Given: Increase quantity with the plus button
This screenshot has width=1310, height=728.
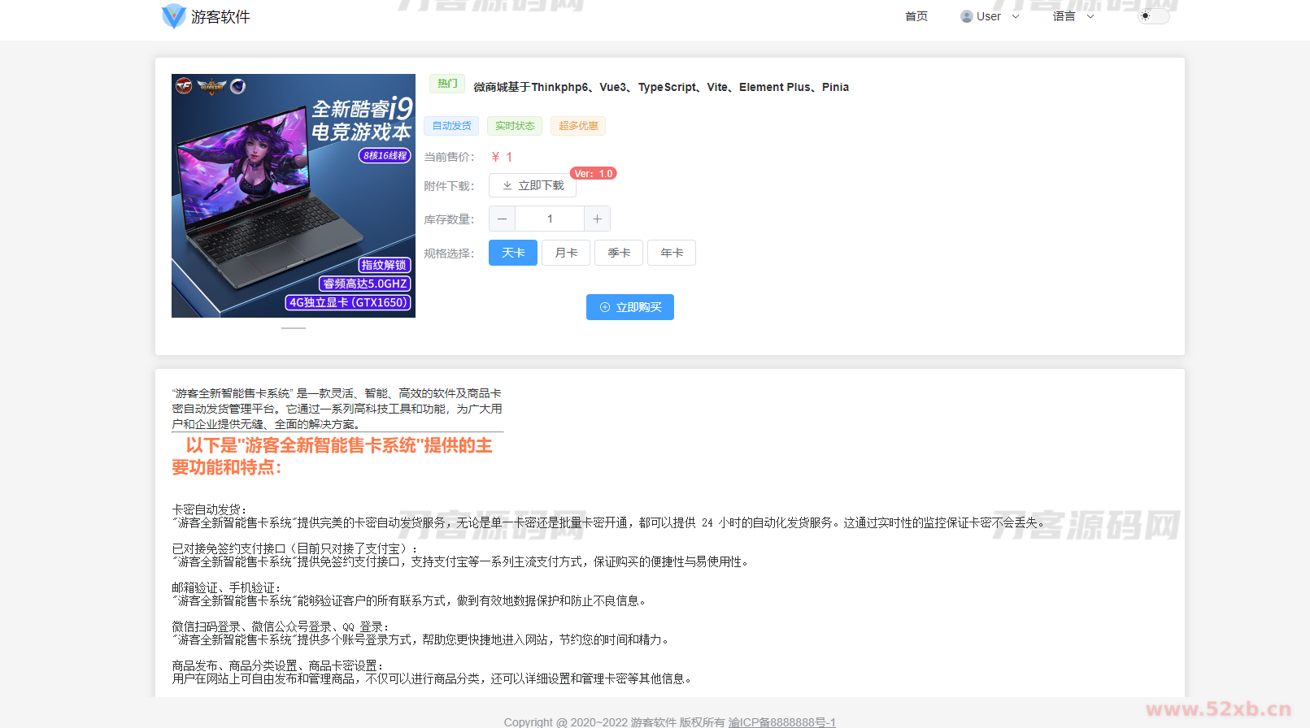Looking at the screenshot, I should 597,219.
